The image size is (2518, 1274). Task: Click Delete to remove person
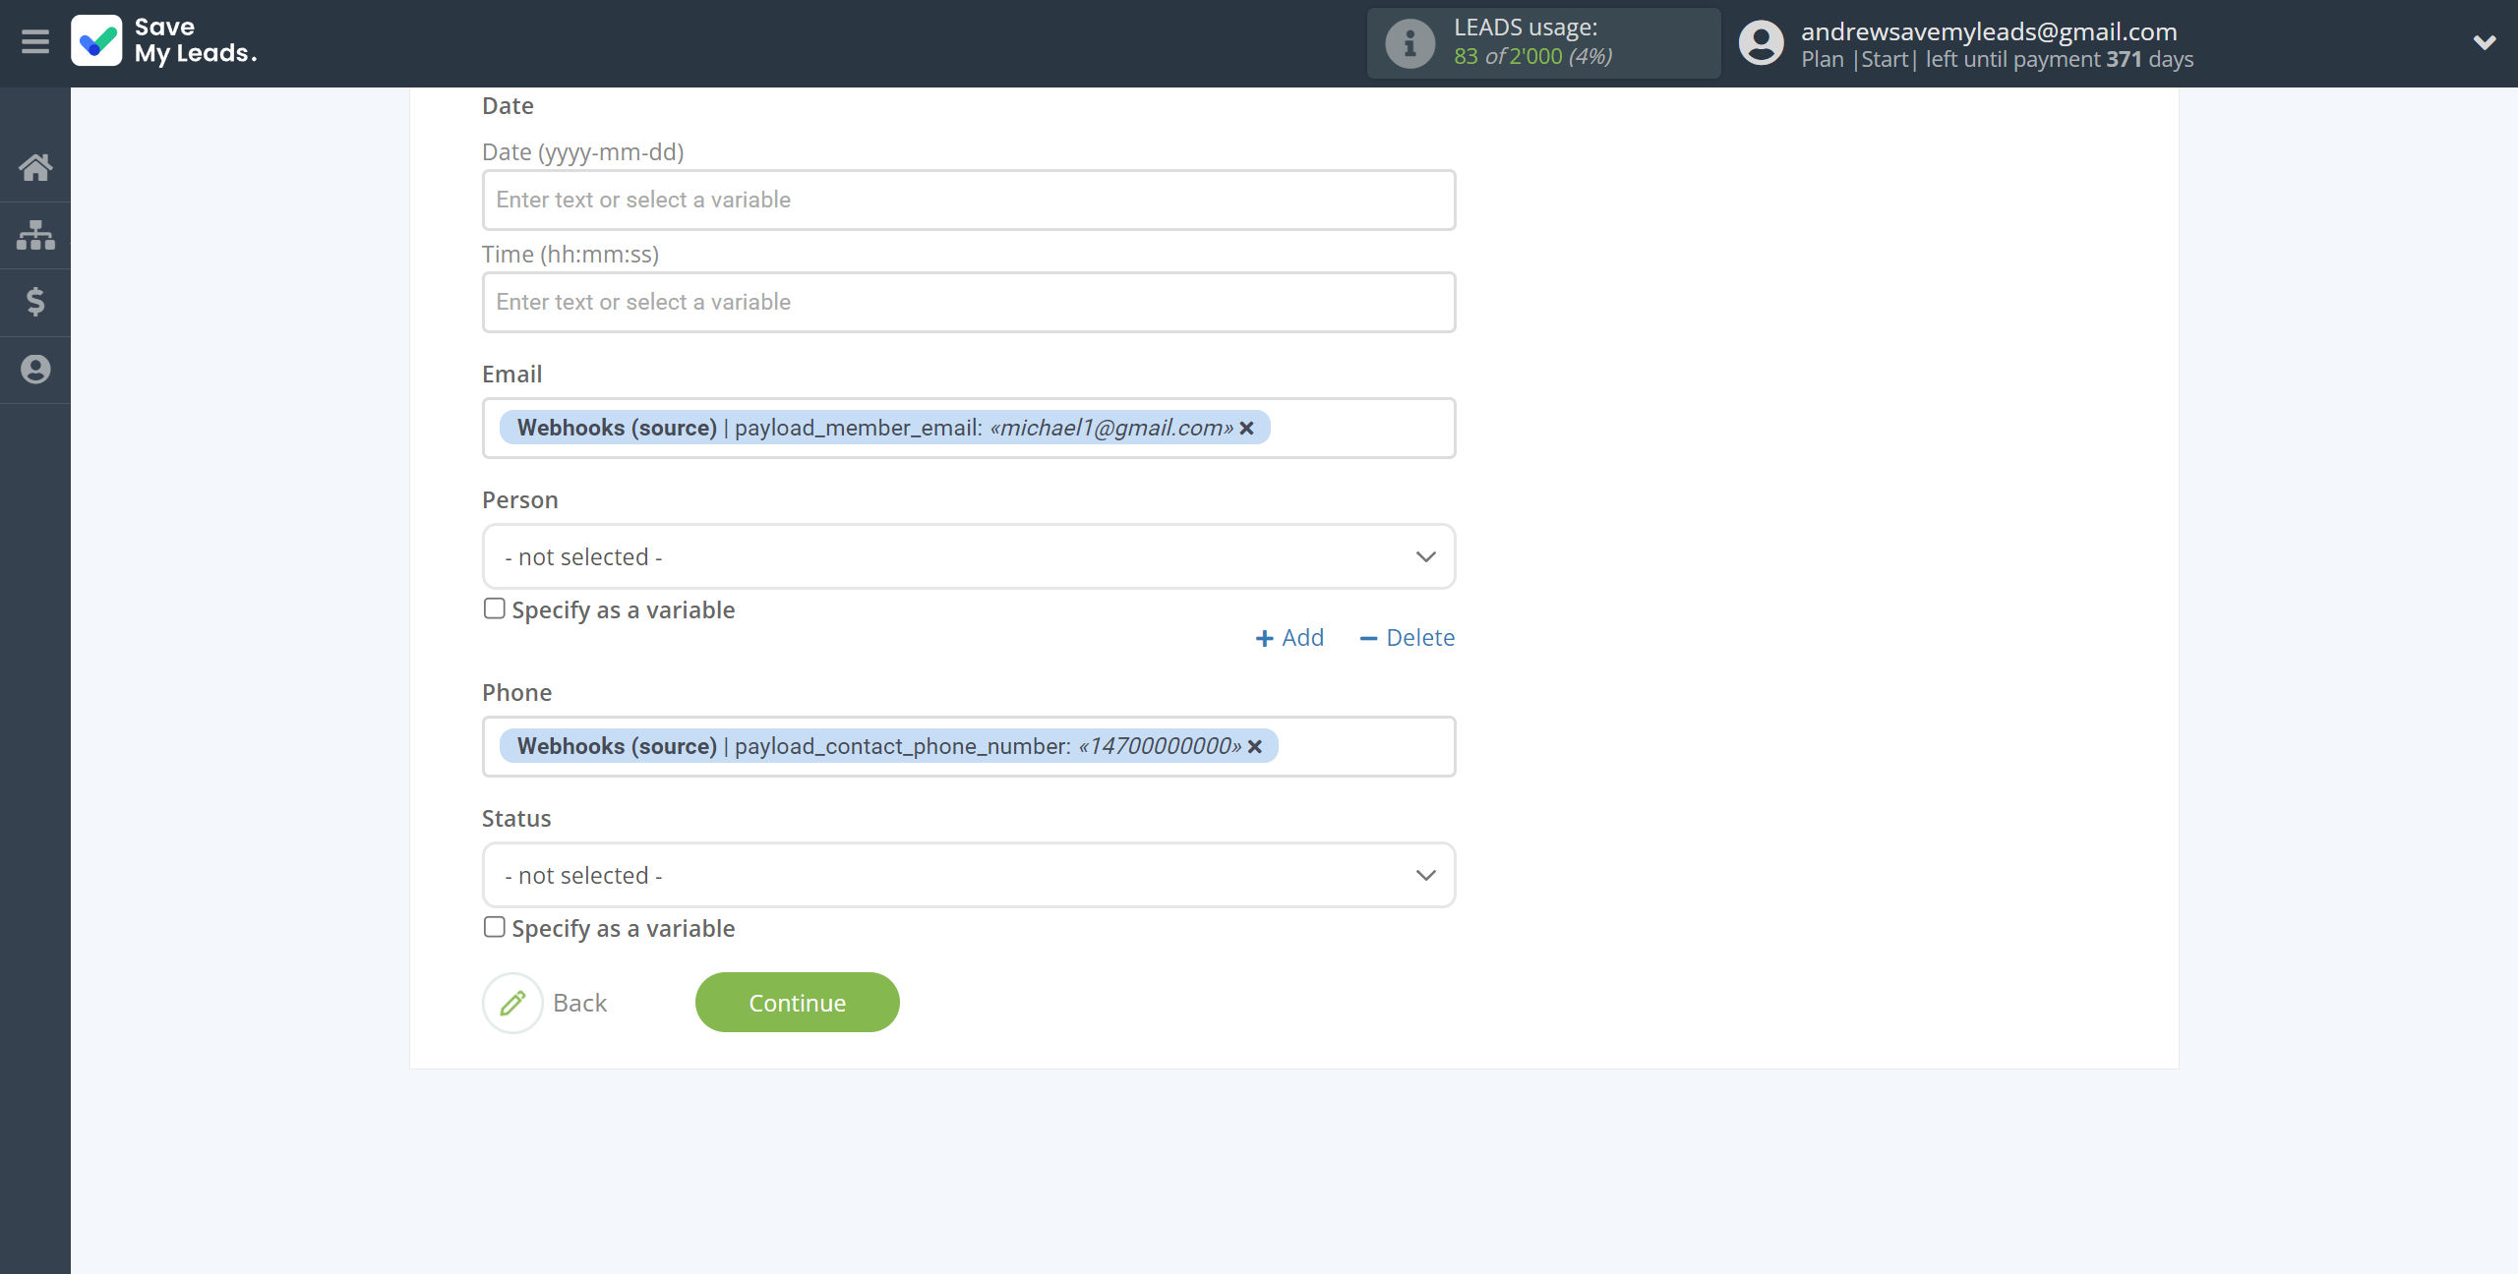pyautogui.click(x=1408, y=638)
